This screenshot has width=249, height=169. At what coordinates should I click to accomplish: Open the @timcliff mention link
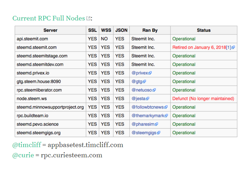coord(27,145)
